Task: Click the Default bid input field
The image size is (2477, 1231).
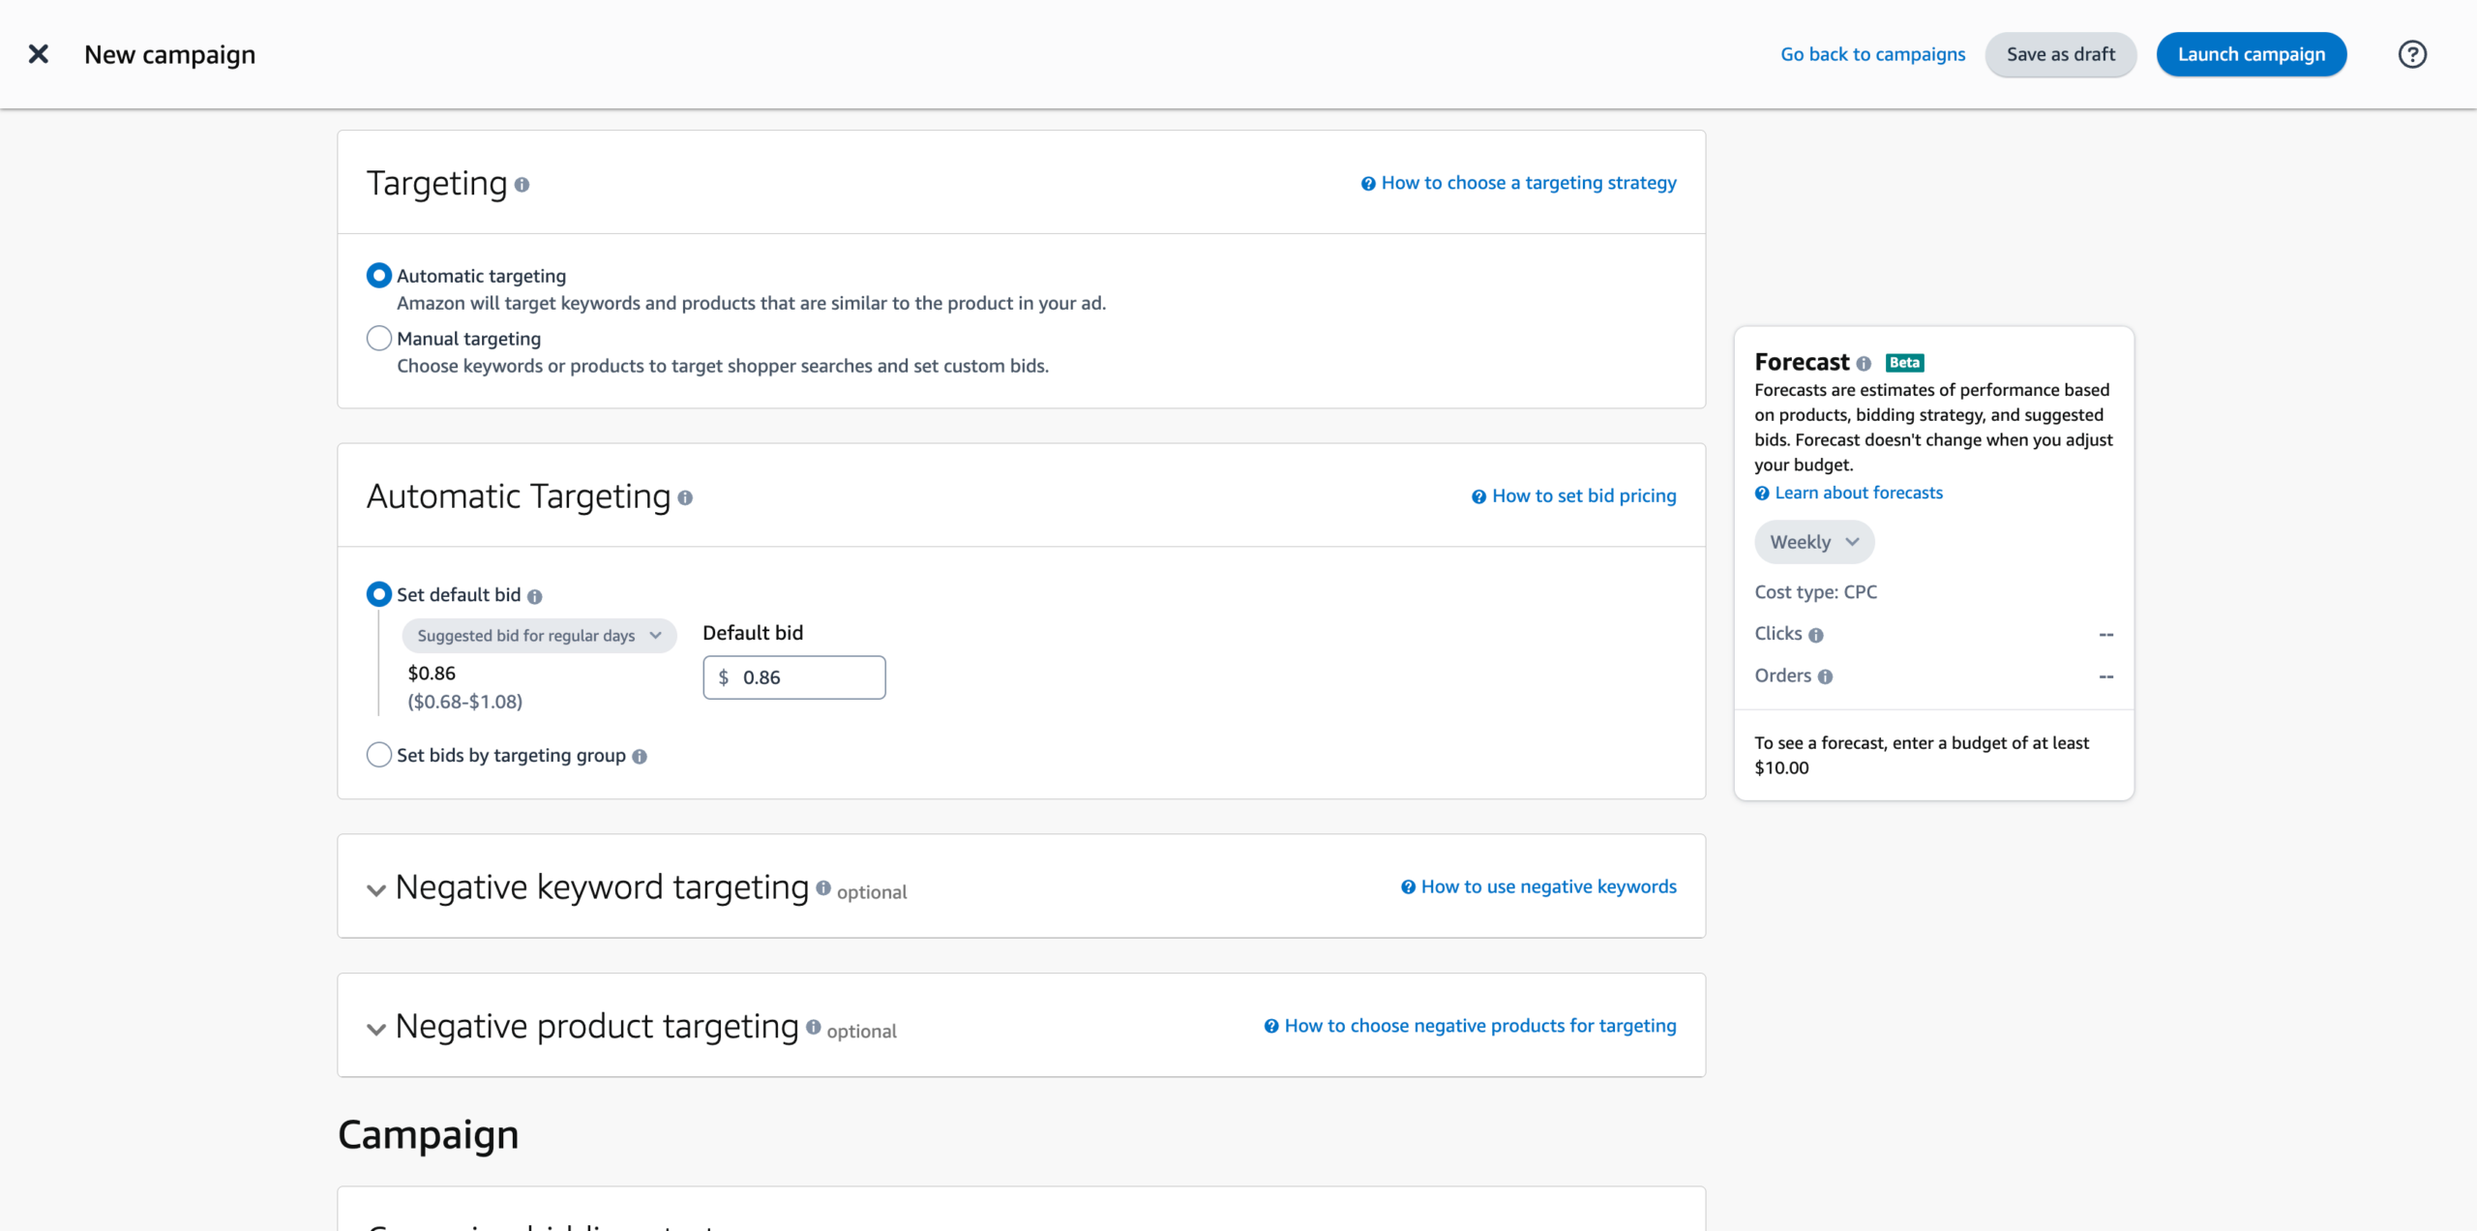Action: tap(807, 677)
